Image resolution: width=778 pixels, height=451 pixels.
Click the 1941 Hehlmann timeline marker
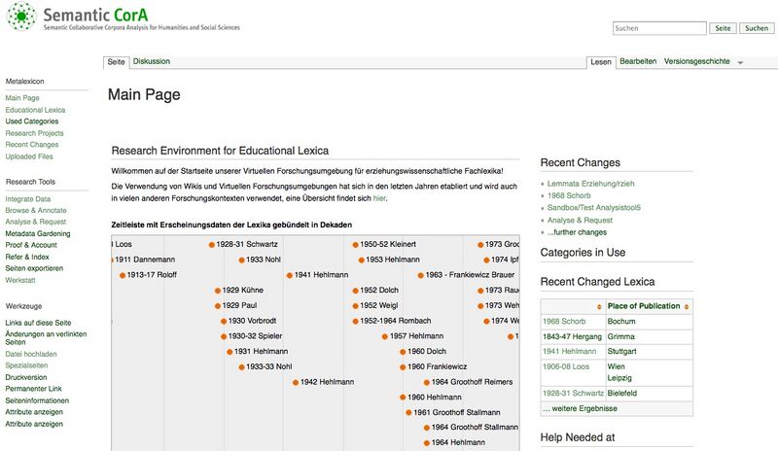pyautogui.click(x=289, y=275)
